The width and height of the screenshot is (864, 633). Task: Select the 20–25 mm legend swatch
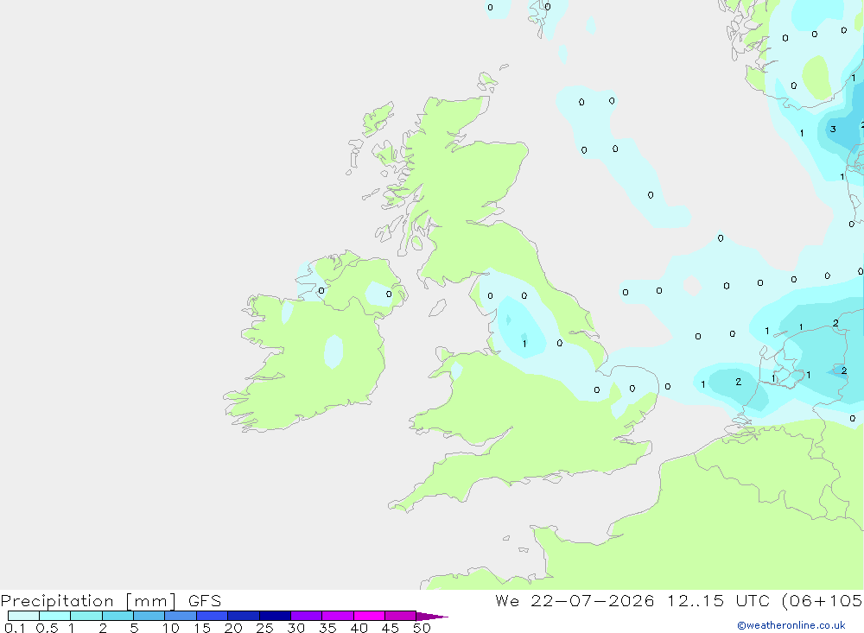click(244, 616)
